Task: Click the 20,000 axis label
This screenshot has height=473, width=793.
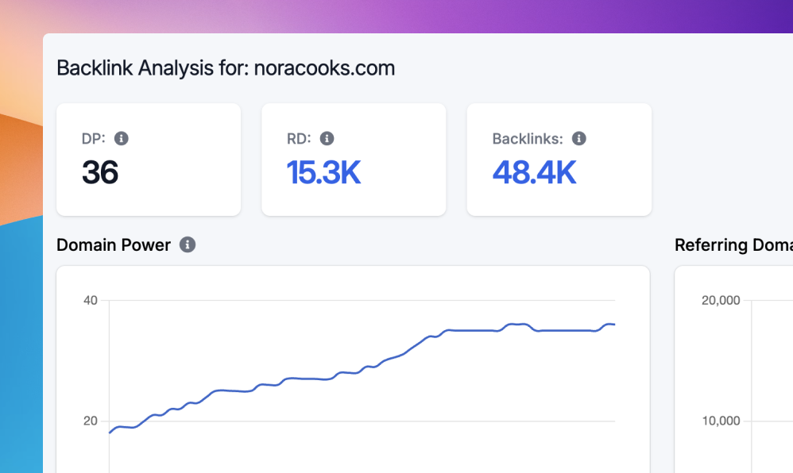Action: tap(721, 300)
